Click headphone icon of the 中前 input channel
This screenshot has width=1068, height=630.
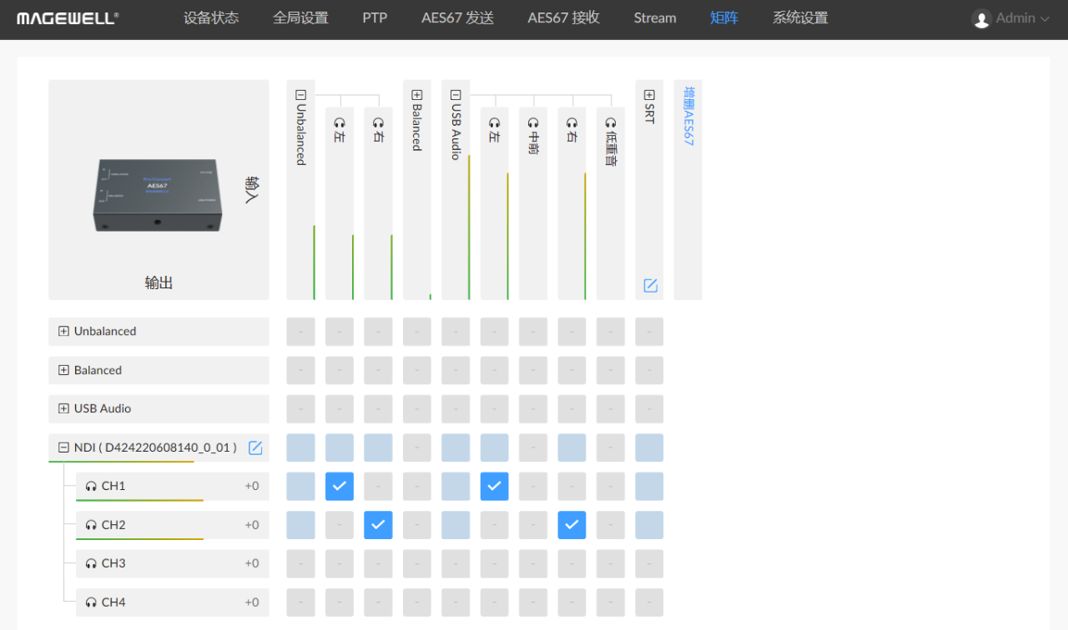[533, 123]
